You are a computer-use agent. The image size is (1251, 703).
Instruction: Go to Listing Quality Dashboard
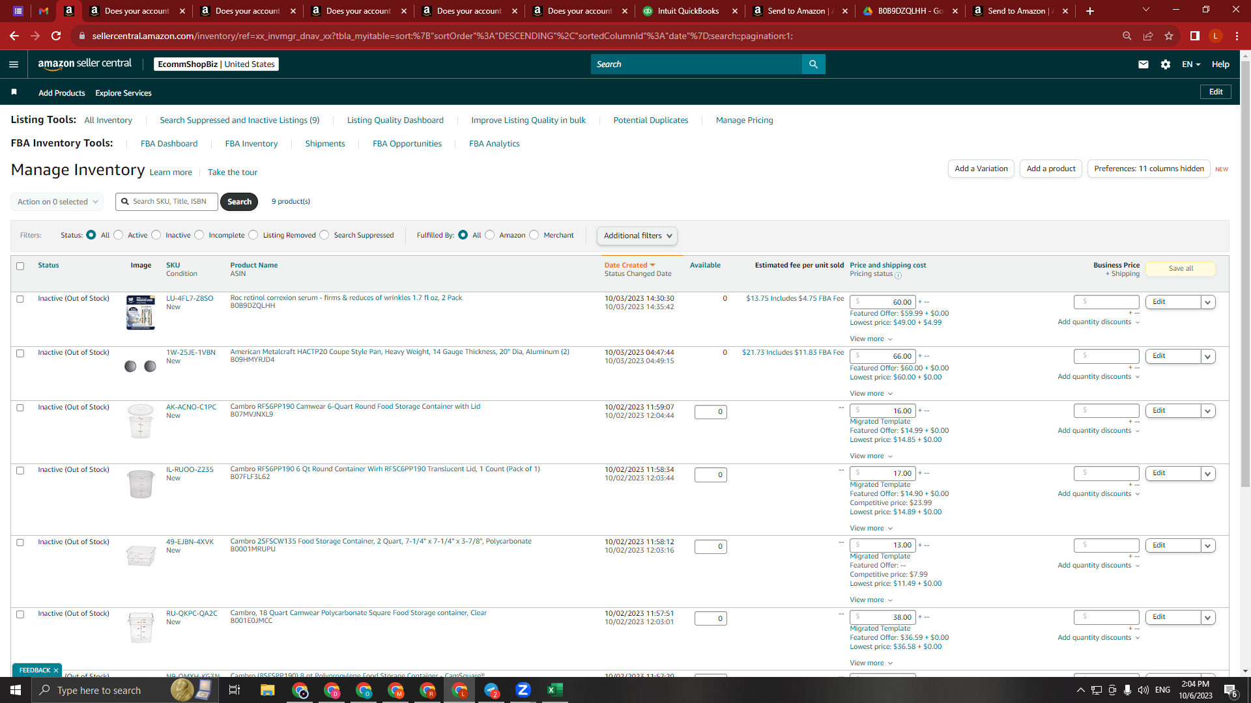coord(395,120)
